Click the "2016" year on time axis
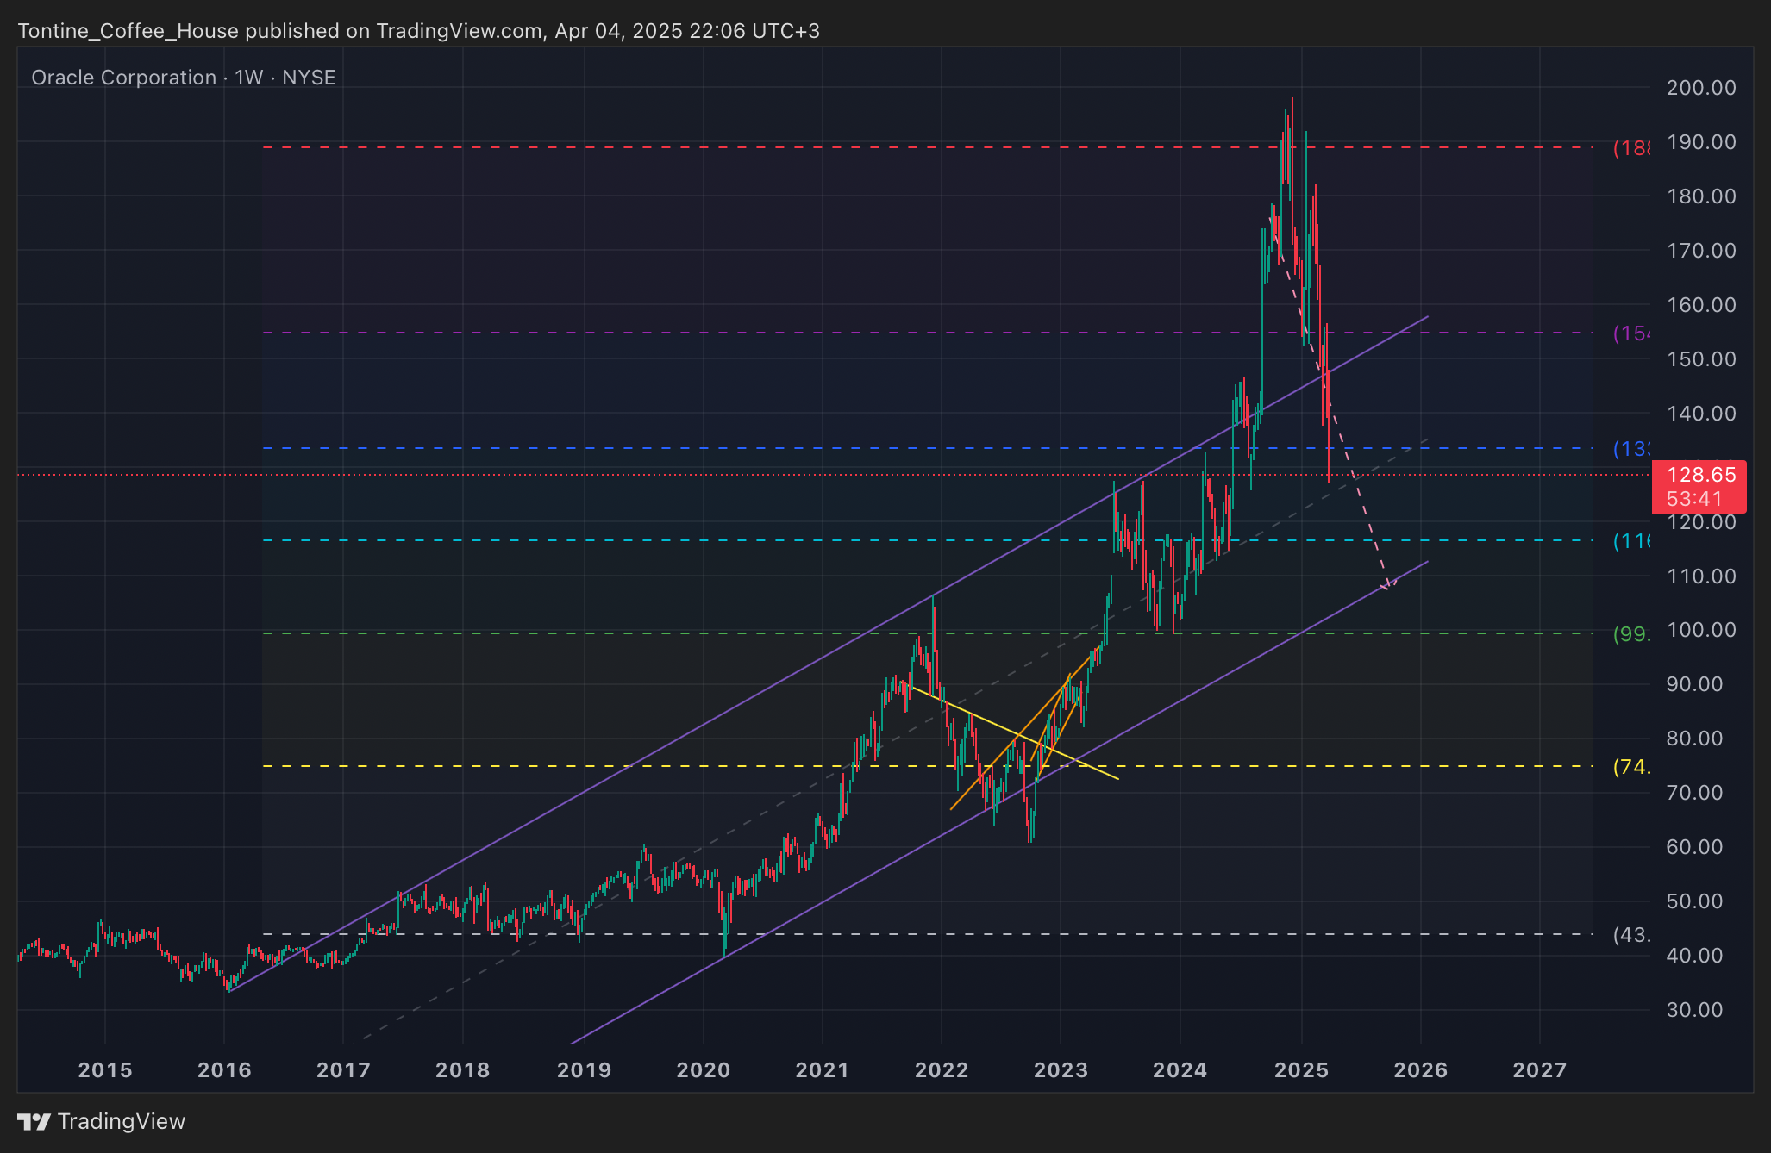This screenshot has width=1771, height=1153. 224,1070
